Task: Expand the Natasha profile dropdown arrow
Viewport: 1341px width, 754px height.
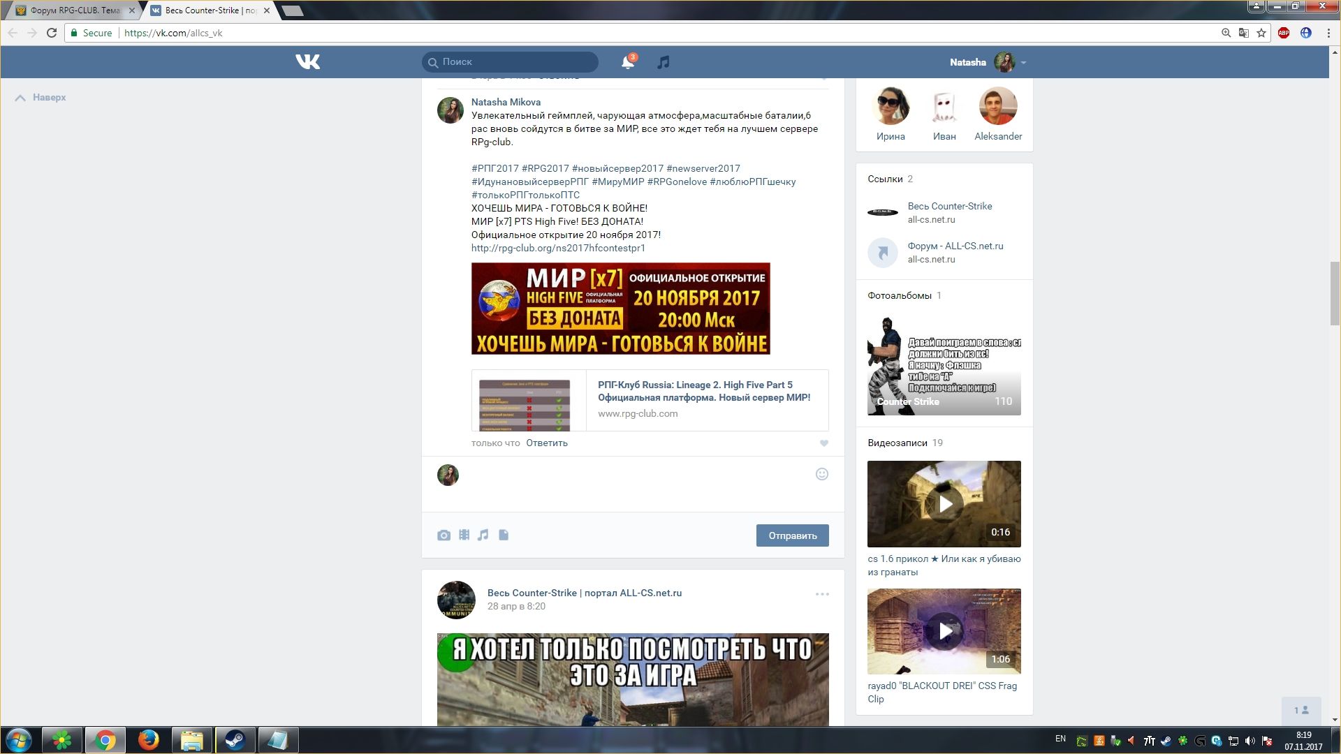Action: tap(1023, 63)
